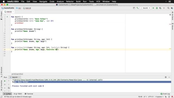Image resolution: width=174 pixels, height=98 pixels.
Task: Run MainKt with the green toolbar play icon
Action: click(x=153, y=8)
